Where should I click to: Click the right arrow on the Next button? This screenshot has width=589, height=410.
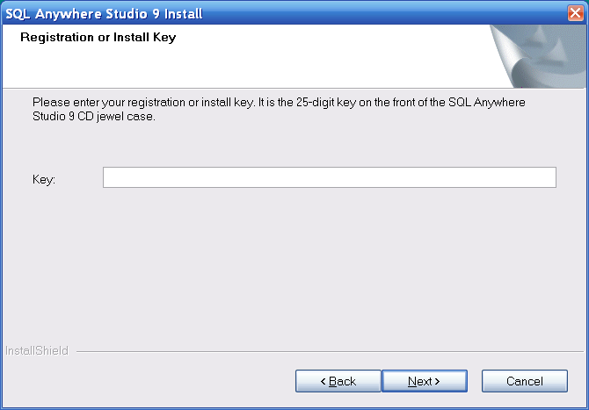[437, 382]
